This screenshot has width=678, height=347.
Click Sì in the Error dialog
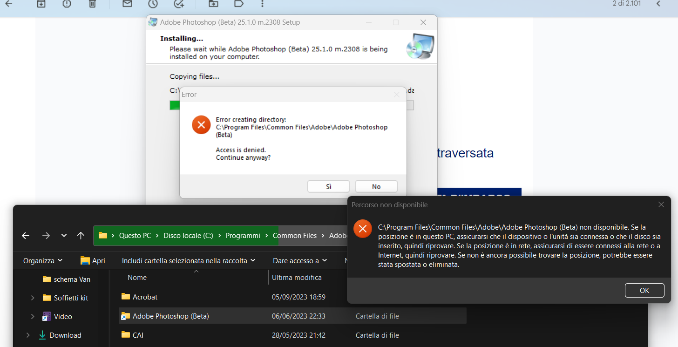(x=328, y=186)
